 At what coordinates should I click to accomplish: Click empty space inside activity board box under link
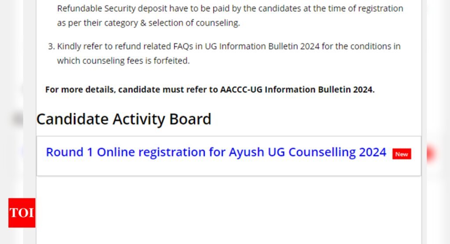(229, 168)
